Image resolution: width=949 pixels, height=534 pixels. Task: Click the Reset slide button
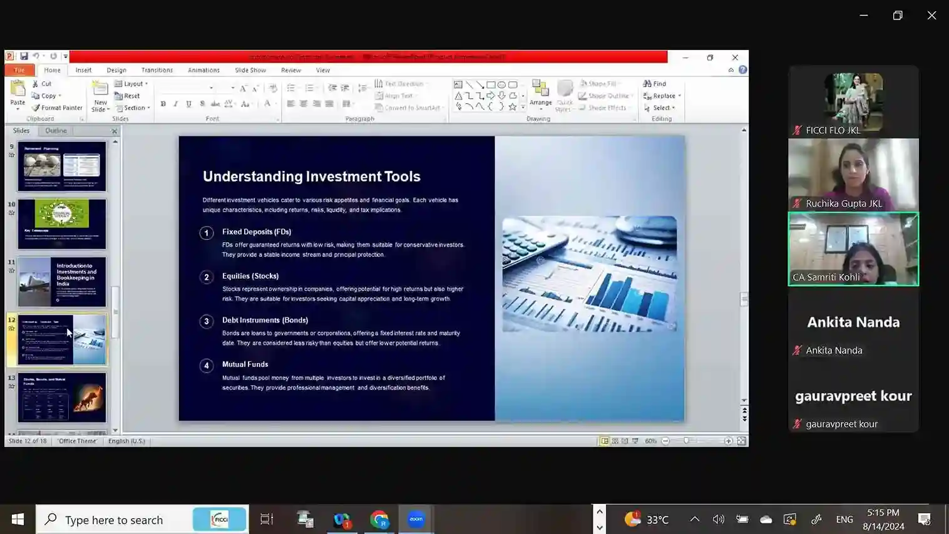(128, 96)
